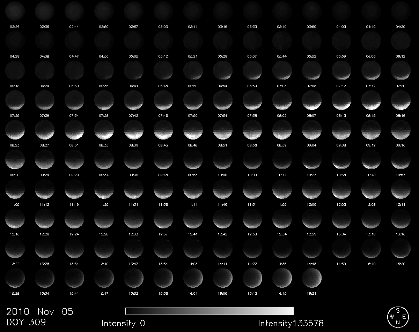
Task: Click the 12:33 time label
Action: [134, 234]
